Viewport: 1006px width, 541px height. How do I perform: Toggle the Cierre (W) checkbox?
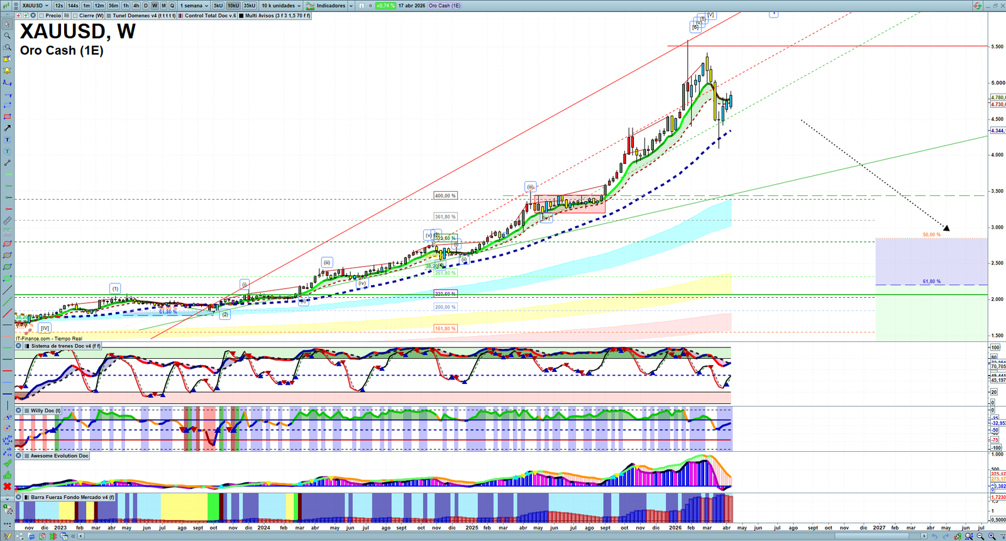coord(75,16)
